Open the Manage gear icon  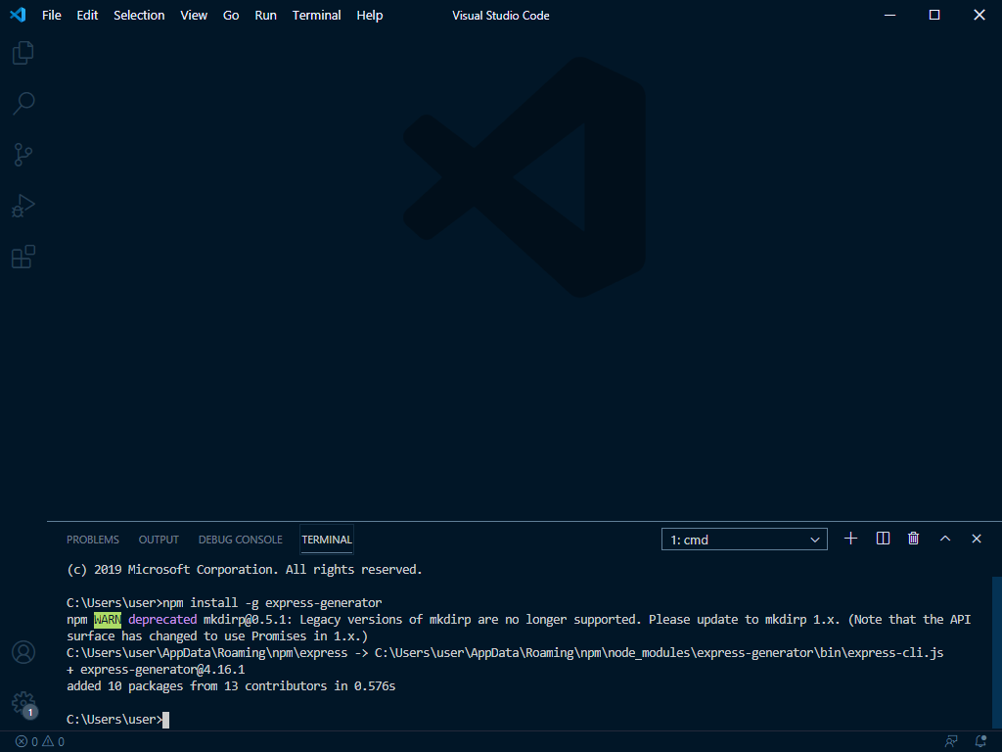pyautogui.click(x=23, y=703)
